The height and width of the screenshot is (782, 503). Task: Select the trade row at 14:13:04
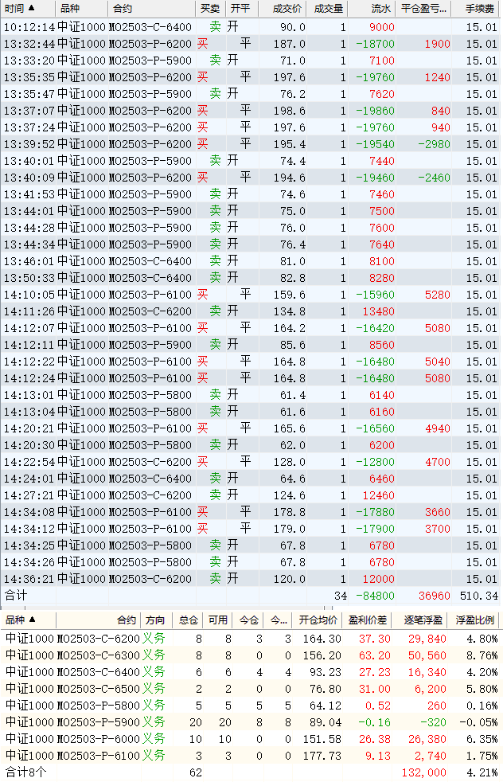(251, 412)
